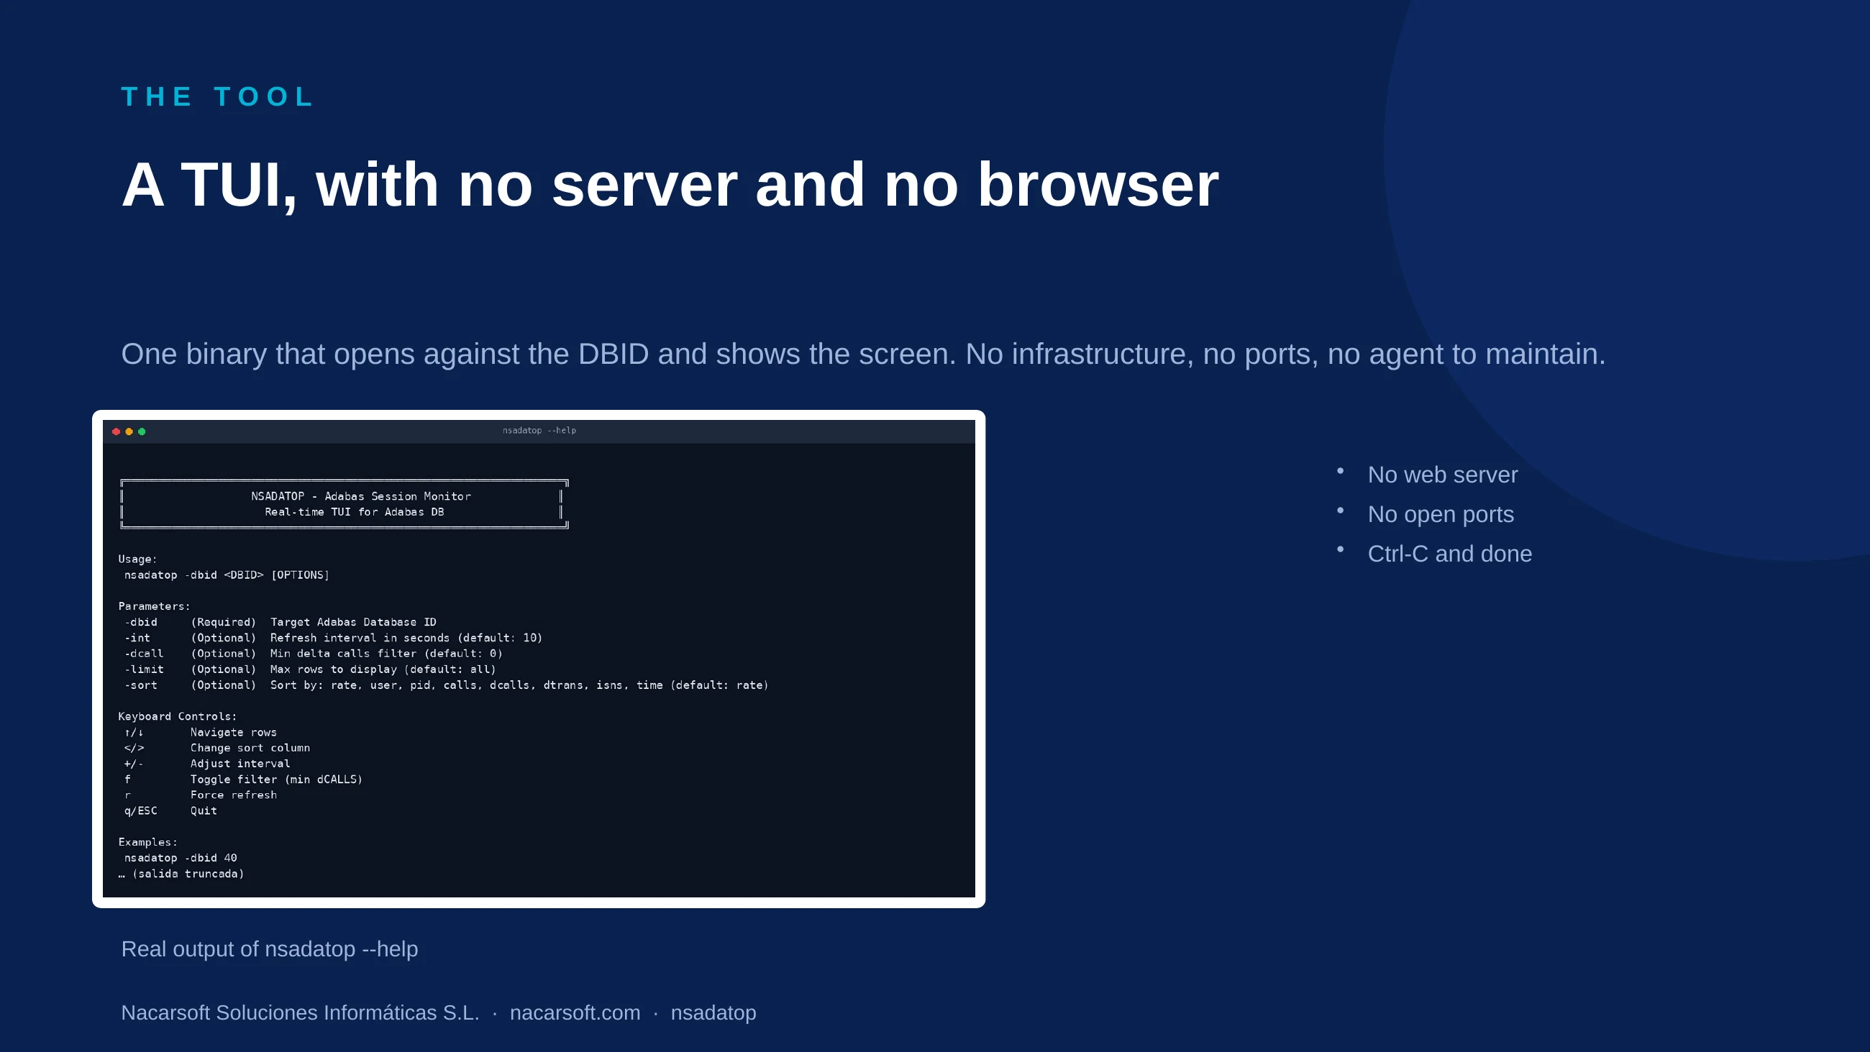
Task: Click Nacarsoft Soluciones Informáticas S.L. footer text
Action: pyautogui.click(x=300, y=1012)
